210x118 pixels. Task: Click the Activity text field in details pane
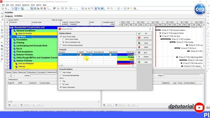(43, 76)
